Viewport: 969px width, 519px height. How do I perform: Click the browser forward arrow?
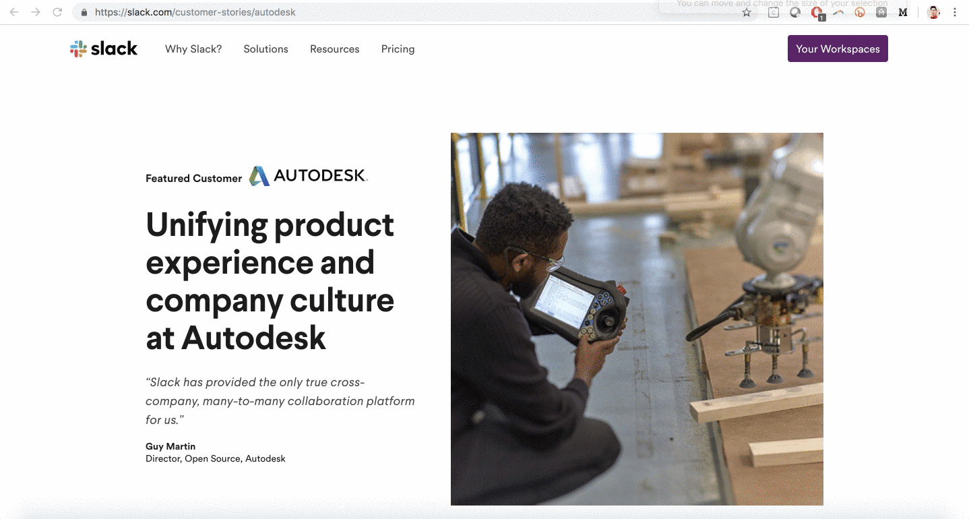[x=36, y=12]
